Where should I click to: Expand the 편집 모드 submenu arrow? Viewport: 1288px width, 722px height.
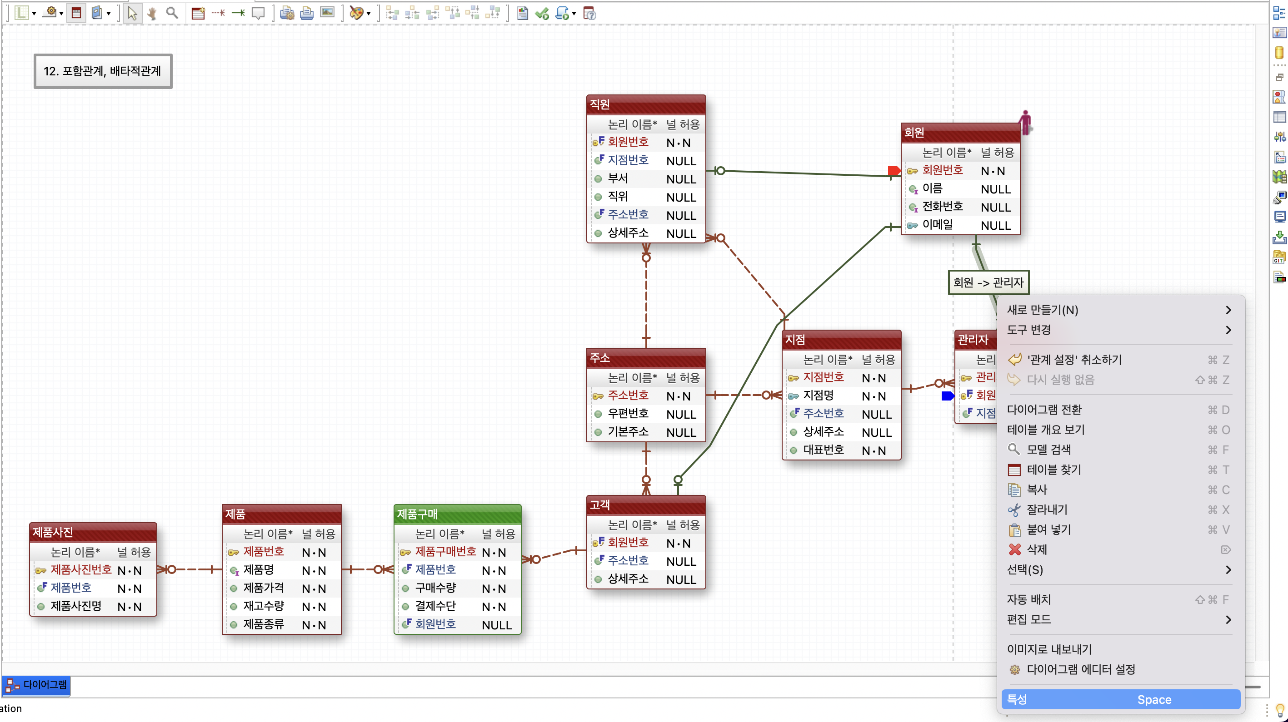[1228, 620]
